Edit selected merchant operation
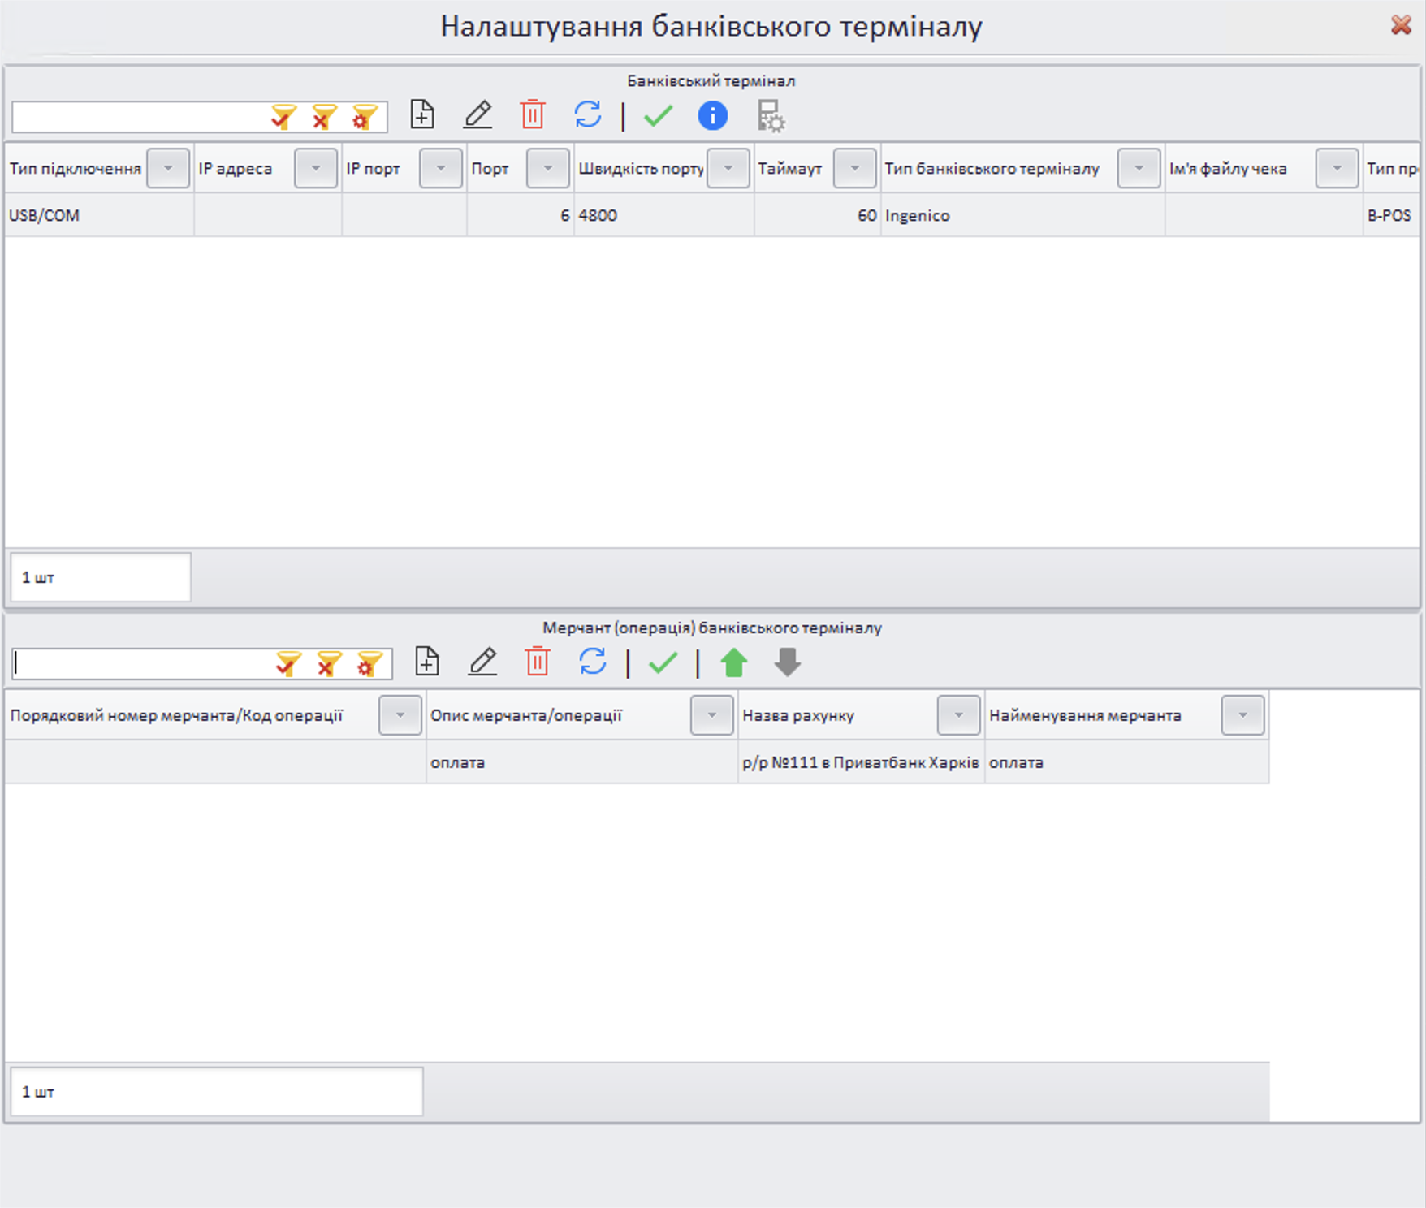The height and width of the screenshot is (1208, 1426). (483, 662)
